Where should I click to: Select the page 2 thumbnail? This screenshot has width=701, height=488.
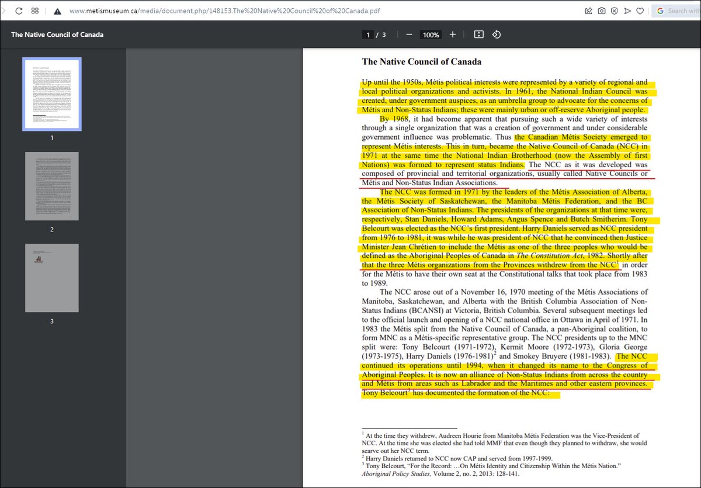pyautogui.click(x=52, y=186)
